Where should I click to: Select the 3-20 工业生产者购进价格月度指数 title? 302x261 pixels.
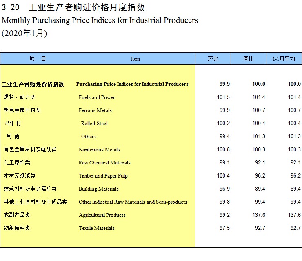pos(73,7)
